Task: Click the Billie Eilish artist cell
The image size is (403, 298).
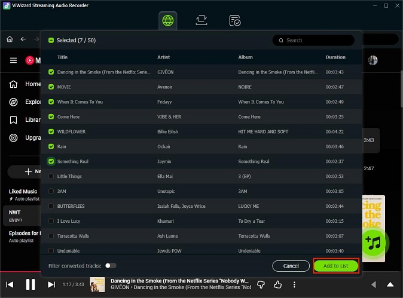Action: (x=167, y=131)
